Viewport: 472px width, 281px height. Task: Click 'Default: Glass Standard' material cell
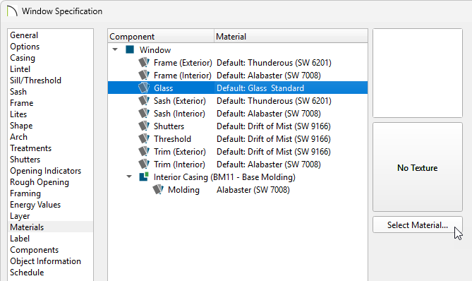click(x=260, y=88)
